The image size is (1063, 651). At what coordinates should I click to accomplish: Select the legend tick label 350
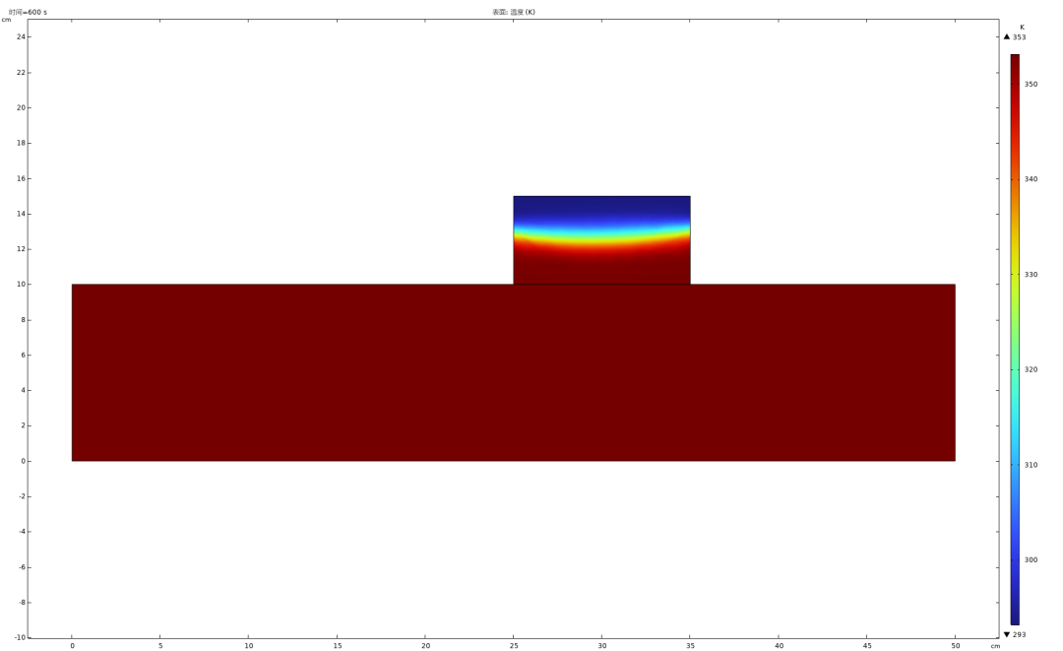(1031, 84)
